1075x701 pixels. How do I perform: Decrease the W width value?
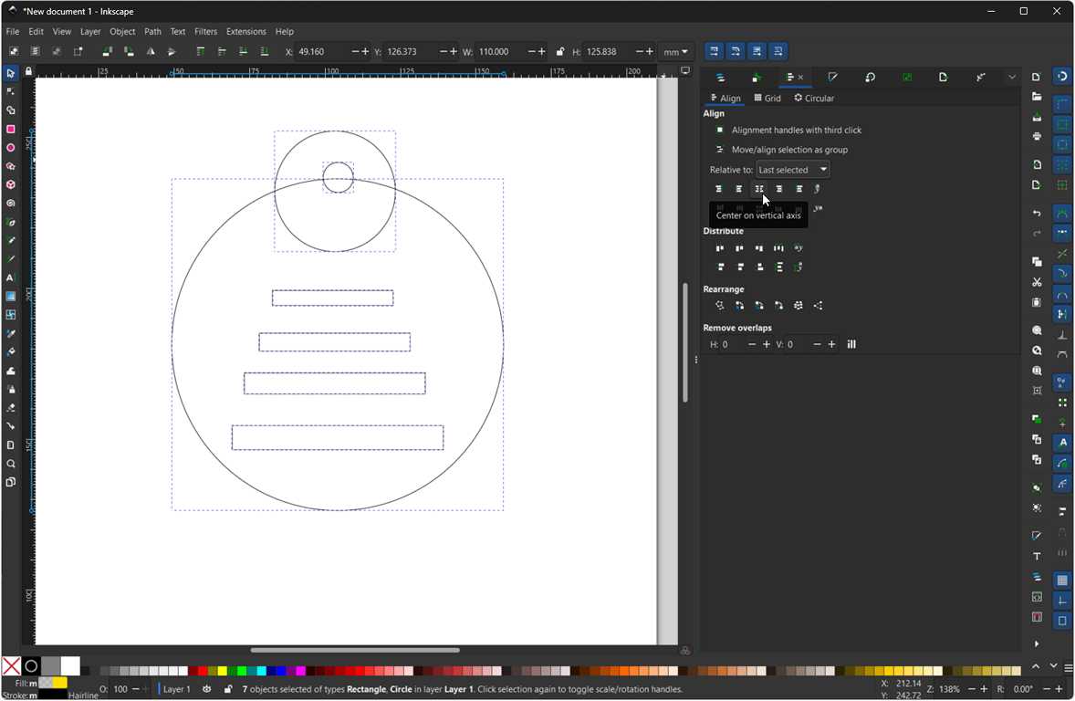[x=531, y=51]
